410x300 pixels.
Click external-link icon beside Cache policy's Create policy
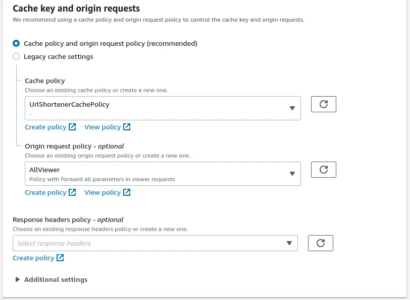72,127
